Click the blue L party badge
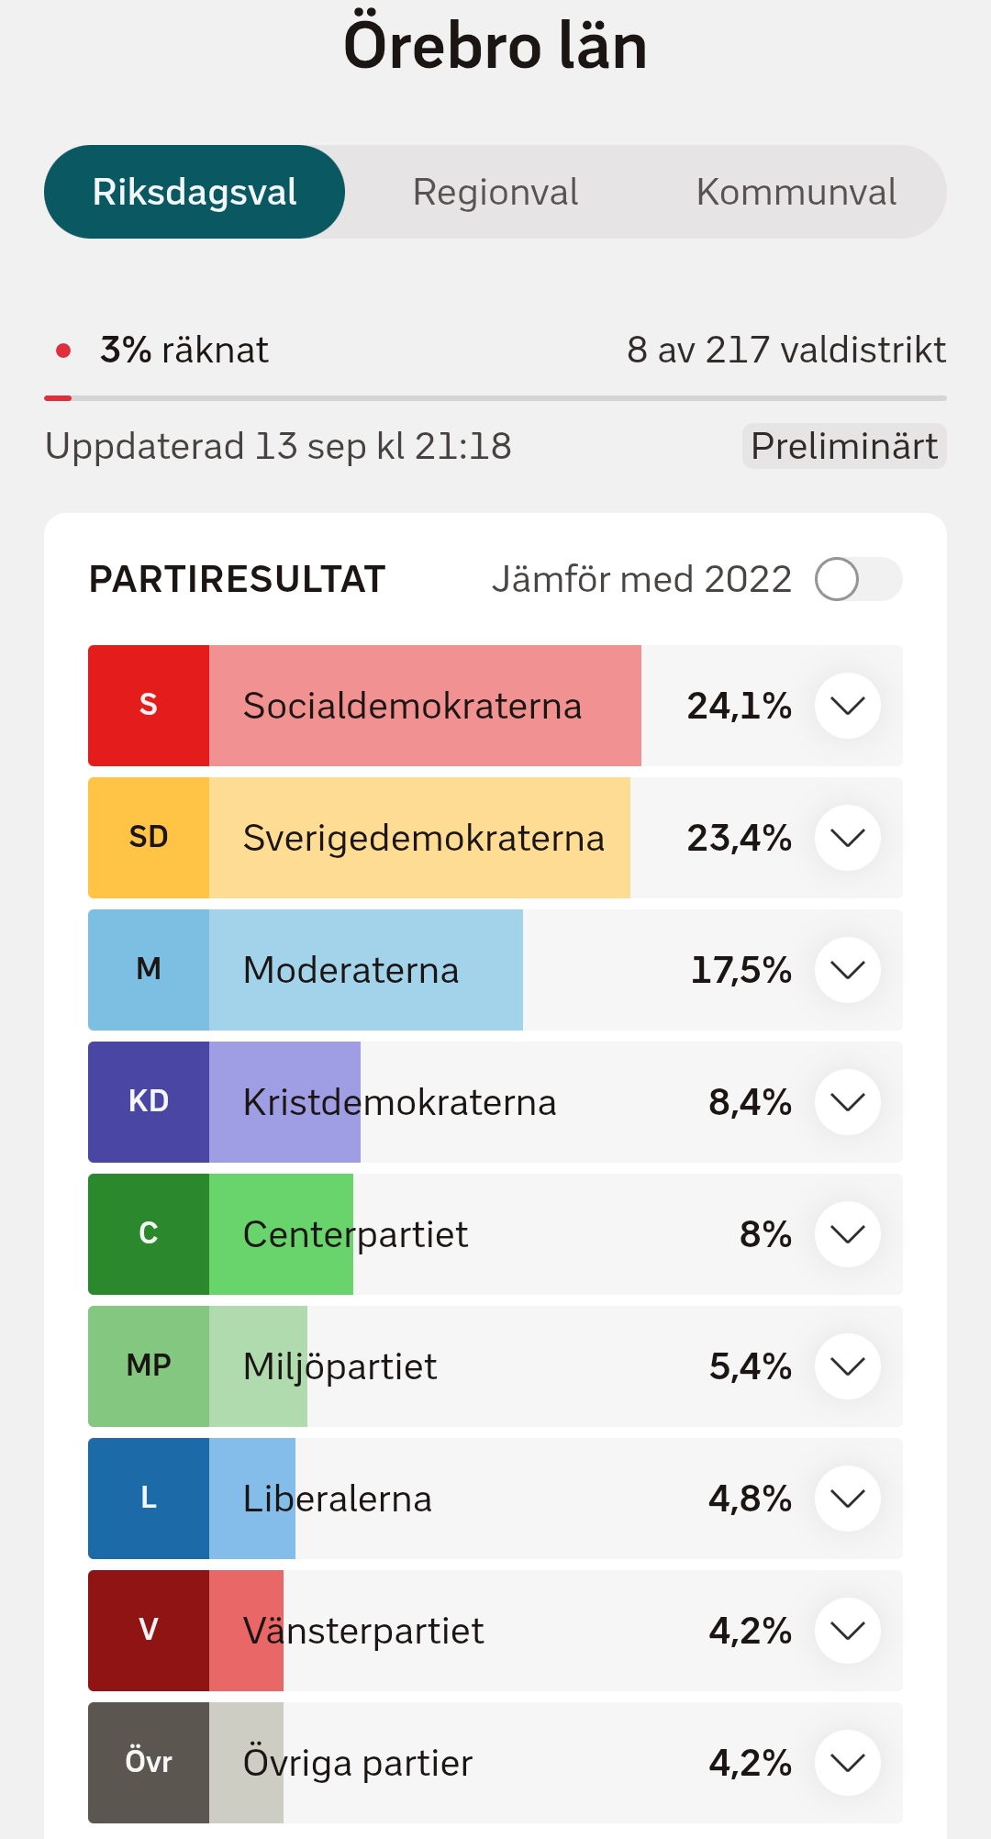 point(149,1499)
